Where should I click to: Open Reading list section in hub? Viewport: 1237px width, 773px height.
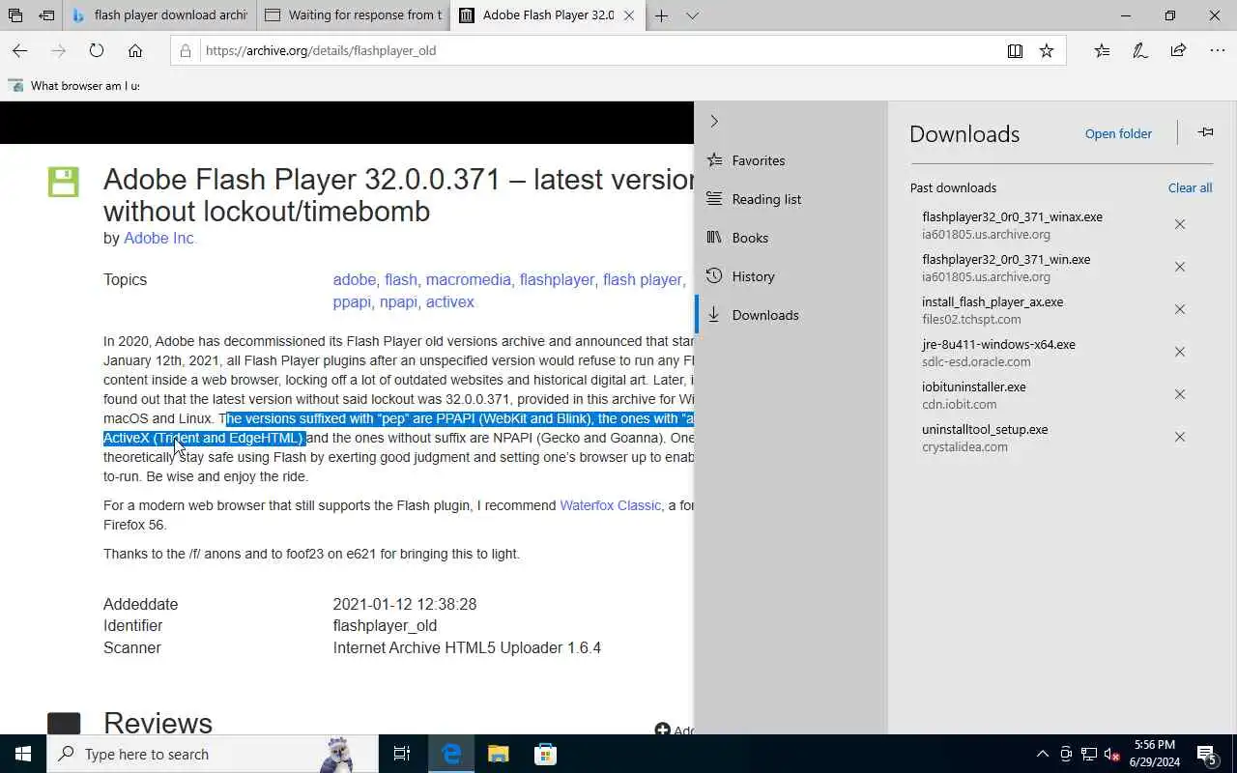pyautogui.click(x=791, y=199)
